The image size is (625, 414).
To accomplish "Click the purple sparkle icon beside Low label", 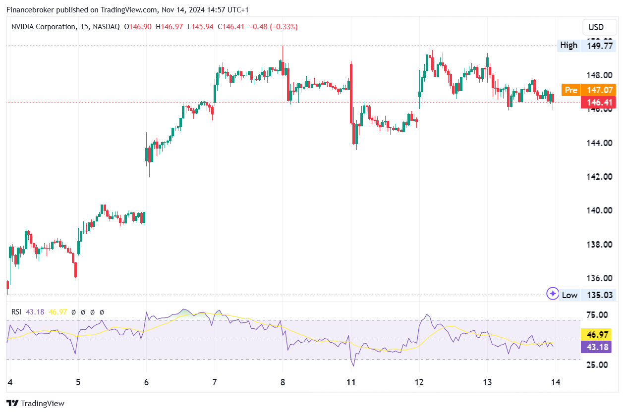I will pyautogui.click(x=553, y=294).
